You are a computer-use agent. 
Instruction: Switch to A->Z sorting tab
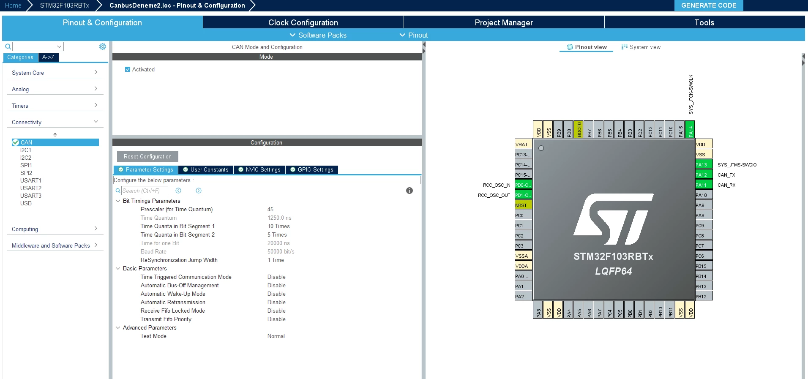tap(48, 57)
